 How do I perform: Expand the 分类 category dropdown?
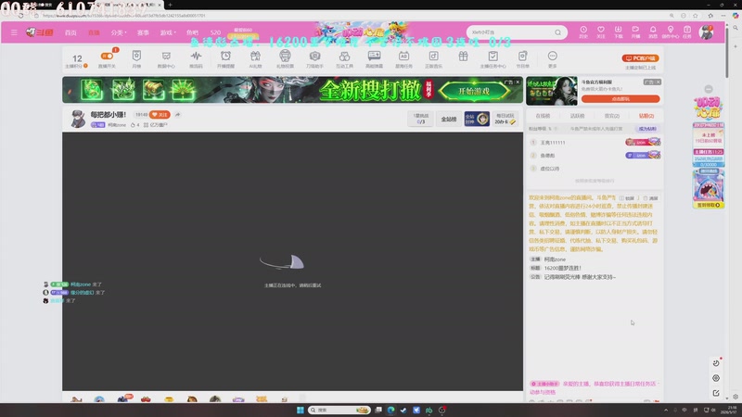[119, 32]
